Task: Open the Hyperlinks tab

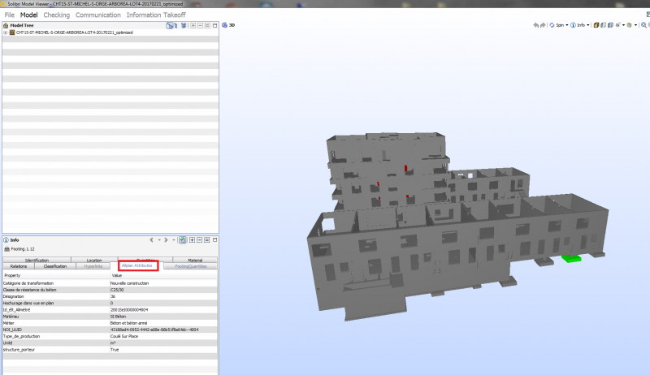Action: (93, 266)
